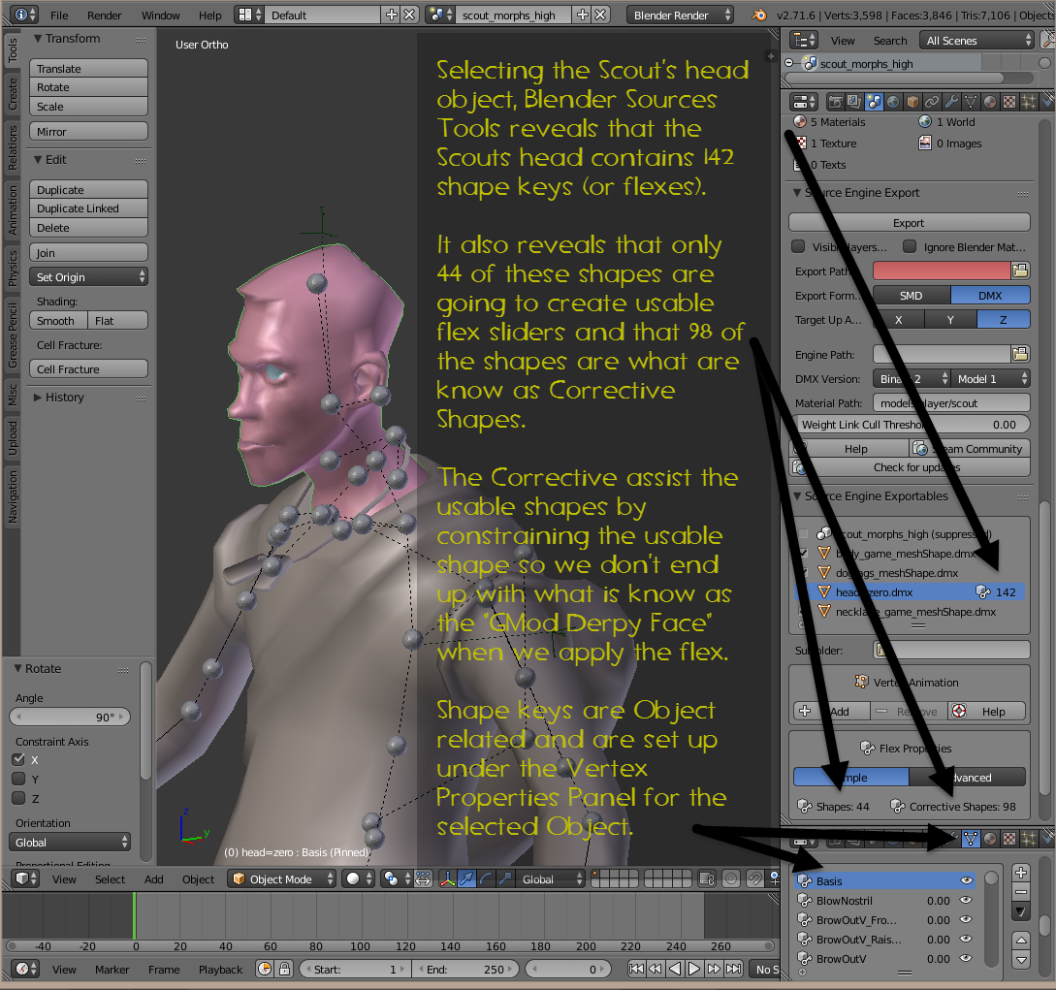The height and width of the screenshot is (990, 1056).
Task: Toggle the timeline range lock icon
Action: (284, 969)
